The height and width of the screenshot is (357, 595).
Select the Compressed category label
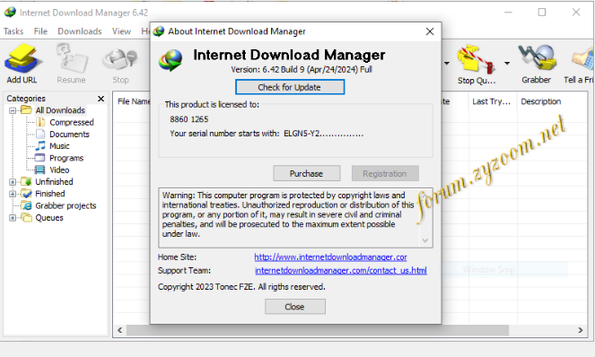(72, 122)
